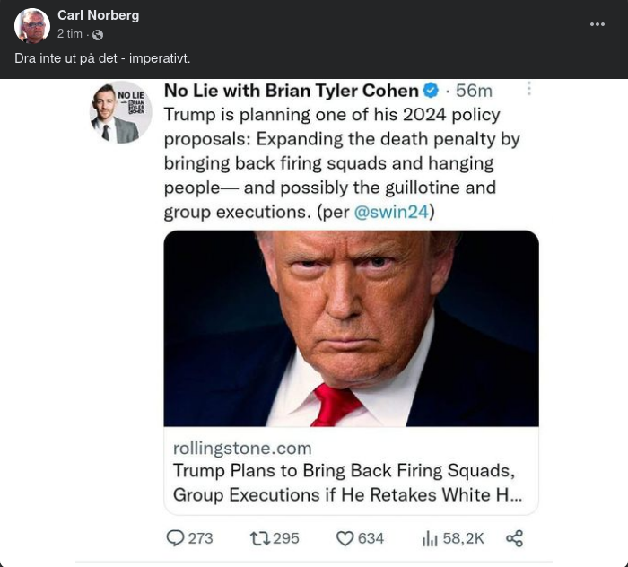
Task: Click Carl Norberg's profile picture
Action: (32, 26)
